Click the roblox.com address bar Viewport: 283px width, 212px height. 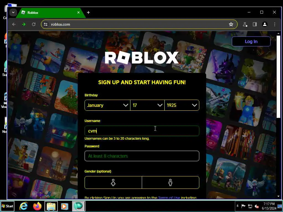[139, 24]
